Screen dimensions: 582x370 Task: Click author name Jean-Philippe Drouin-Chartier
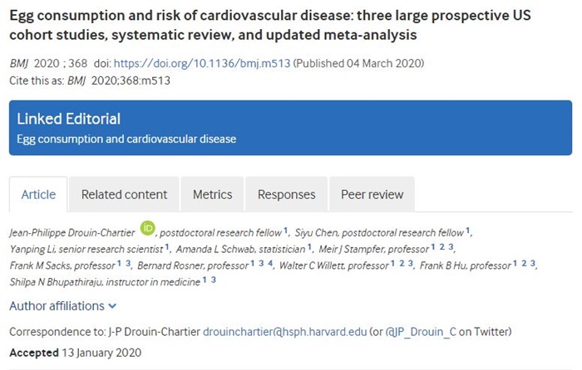pos(73,232)
